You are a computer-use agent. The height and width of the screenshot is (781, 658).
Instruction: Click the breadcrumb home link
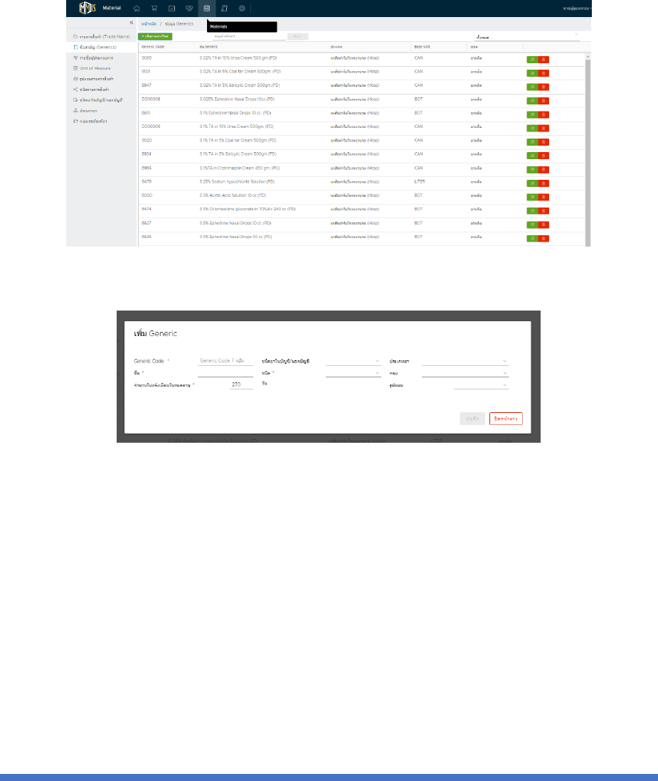[x=149, y=24]
